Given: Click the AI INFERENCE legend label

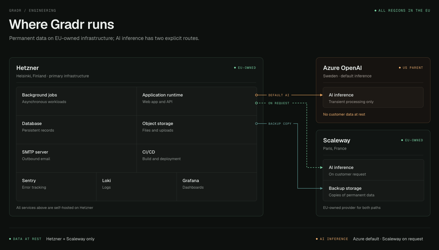Looking at the screenshot, I should [x=332, y=239].
